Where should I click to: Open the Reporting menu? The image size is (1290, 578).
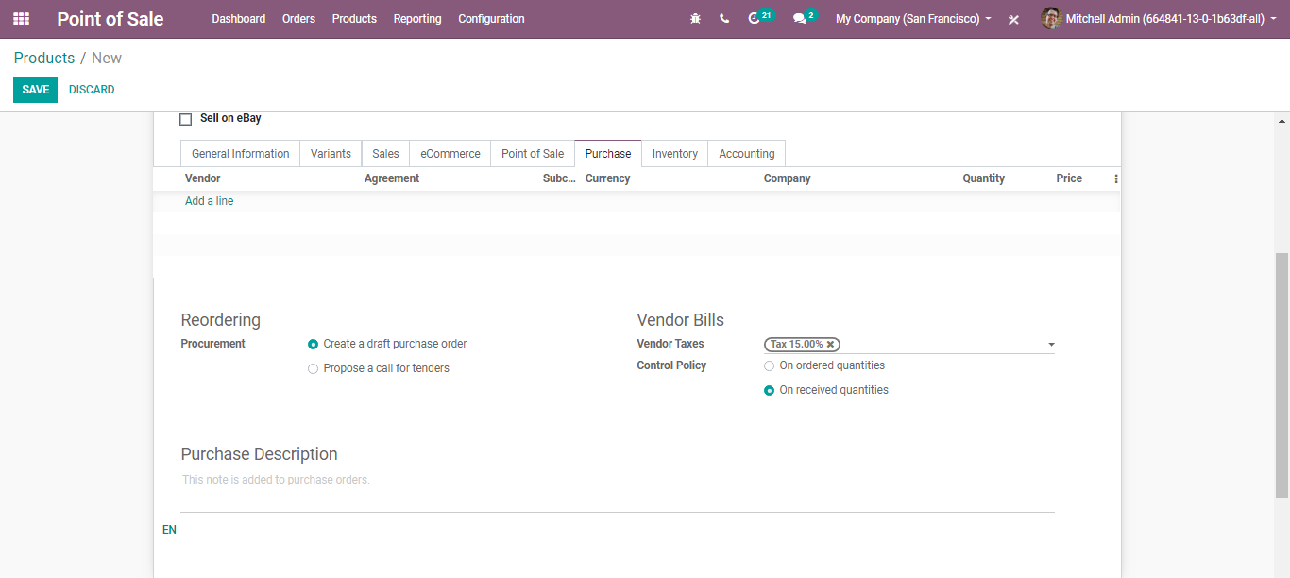tap(416, 19)
